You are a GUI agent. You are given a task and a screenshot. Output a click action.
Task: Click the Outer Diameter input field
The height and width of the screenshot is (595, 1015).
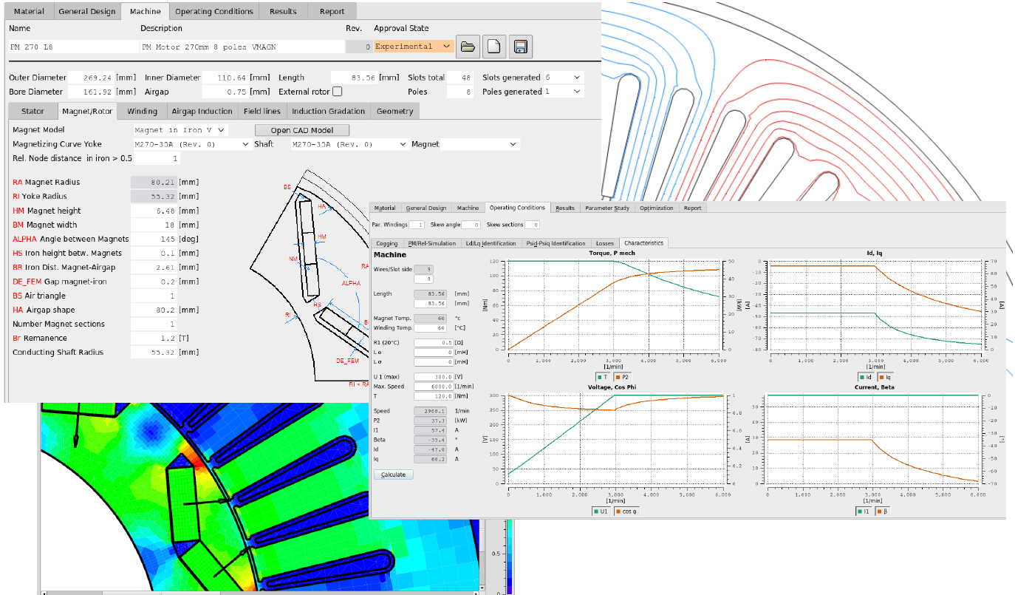[x=91, y=77]
